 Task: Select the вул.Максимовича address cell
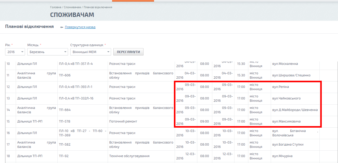(286, 121)
